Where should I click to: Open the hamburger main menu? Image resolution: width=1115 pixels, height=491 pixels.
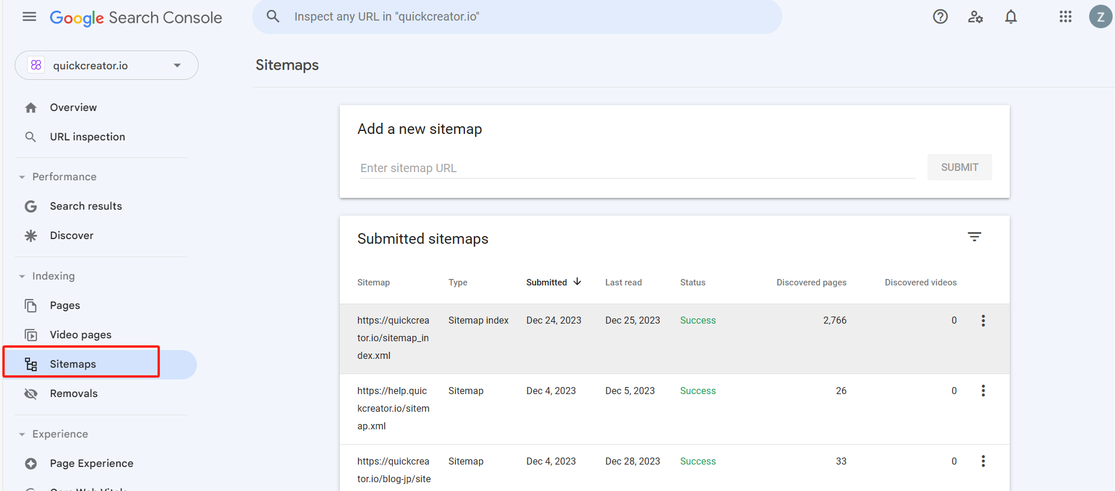(29, 17)
